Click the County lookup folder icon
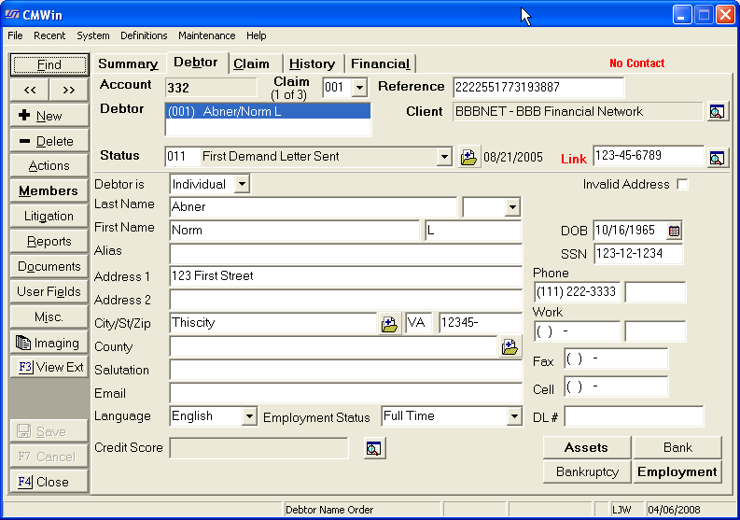The image size is (740, 520). tap(510, 347)
